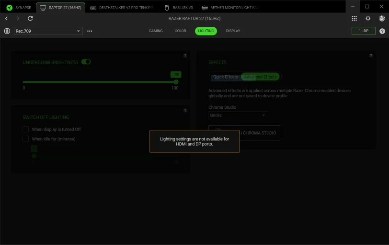Check When idle for (minutes)

[25, 139]
